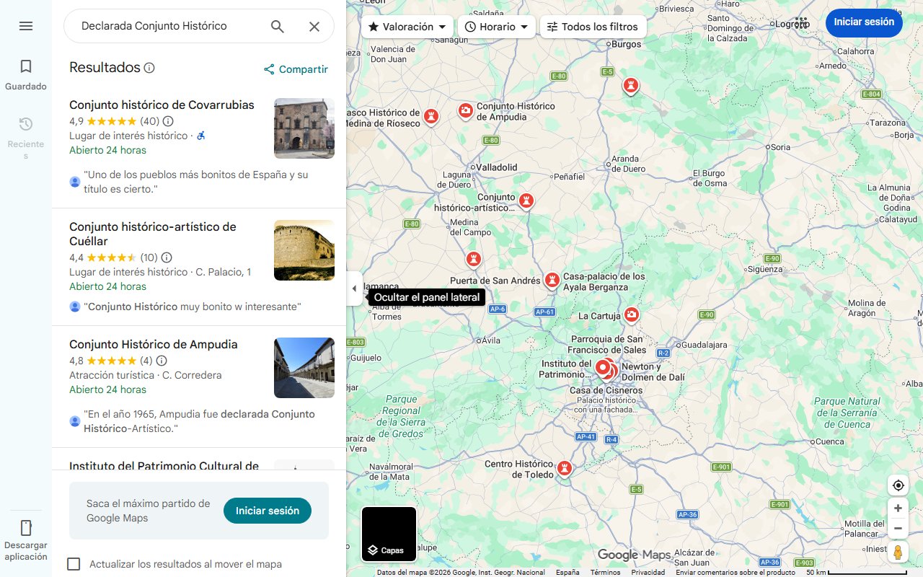Open Todos los filtros options
Screen dimensions: 923x577
593,26
